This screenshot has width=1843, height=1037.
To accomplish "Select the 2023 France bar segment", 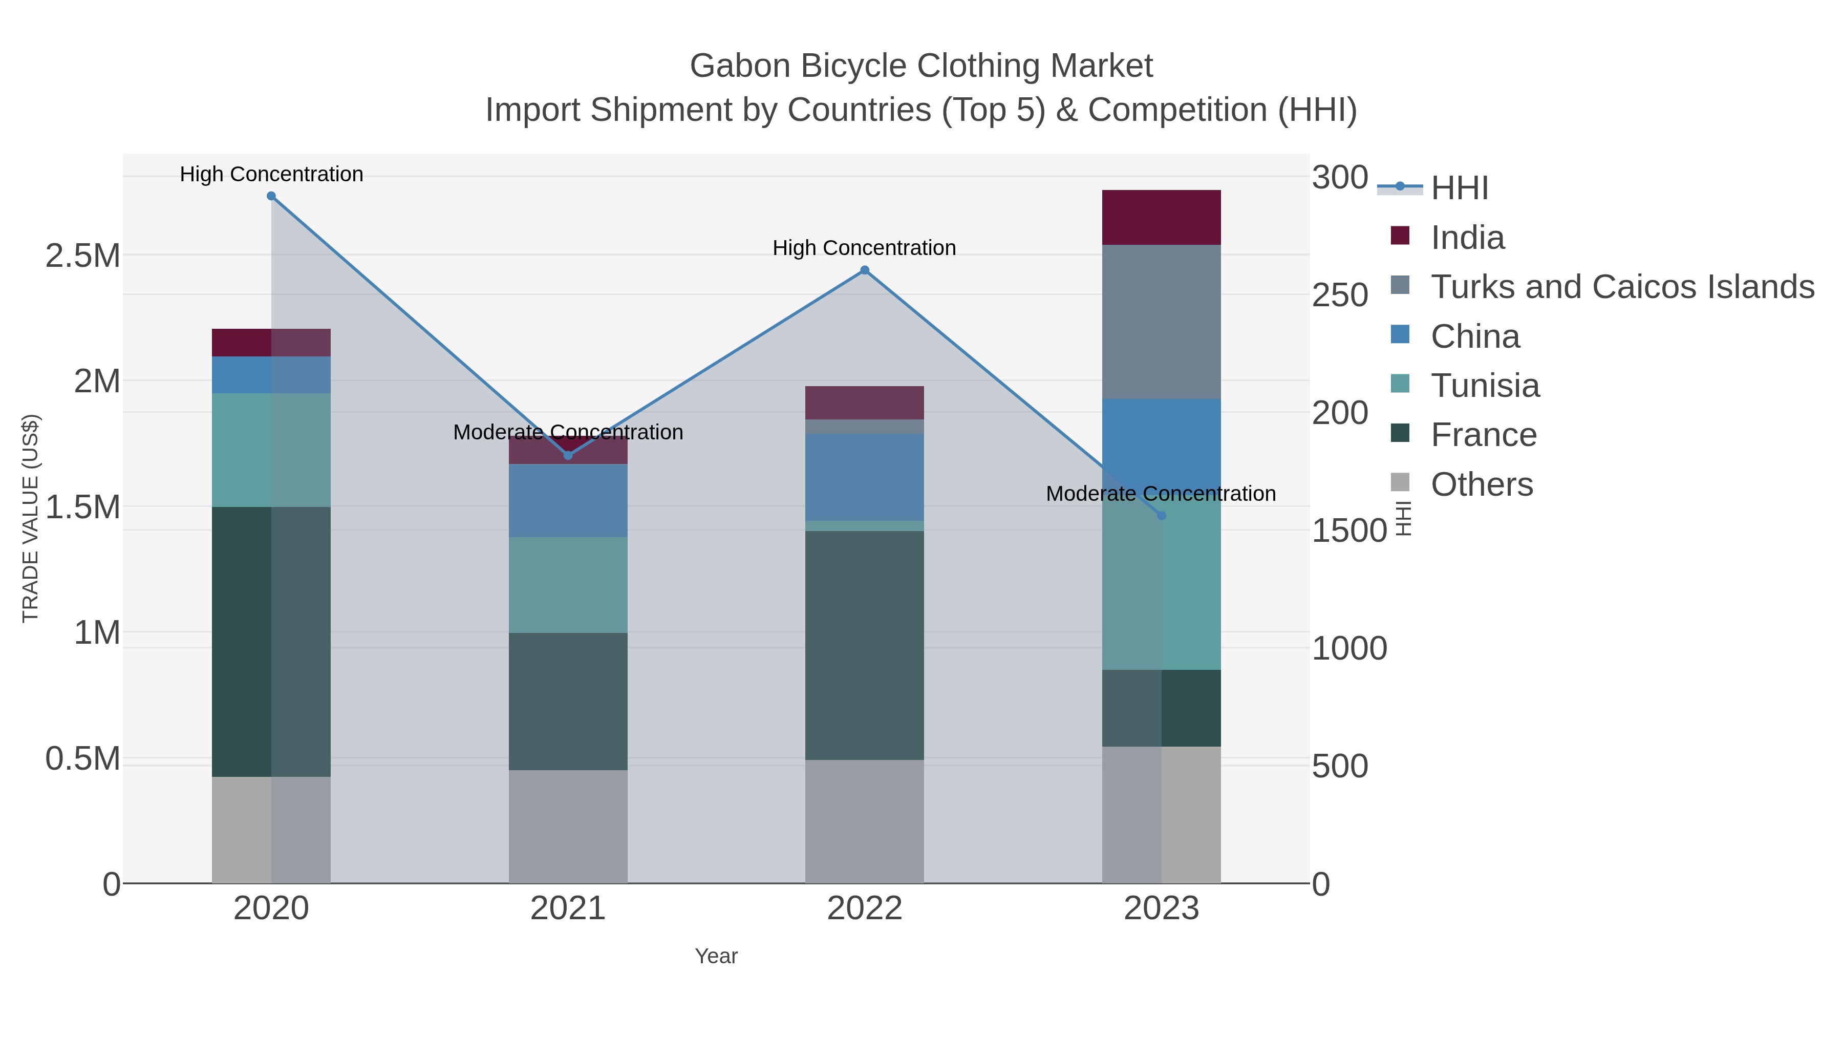I will [x=1161, y=708].
